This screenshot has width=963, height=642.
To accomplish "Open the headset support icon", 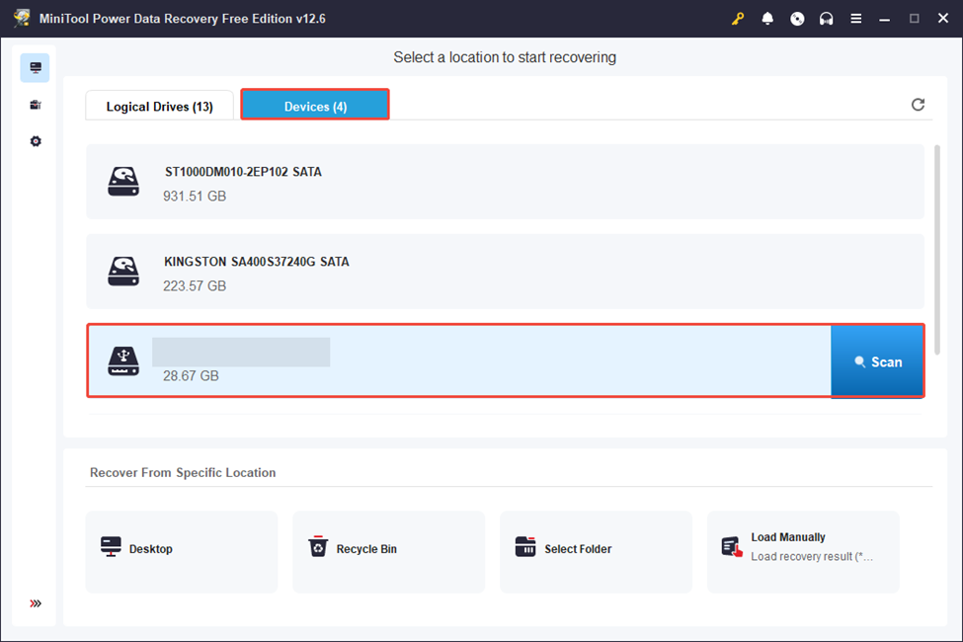I will (826, 19).
